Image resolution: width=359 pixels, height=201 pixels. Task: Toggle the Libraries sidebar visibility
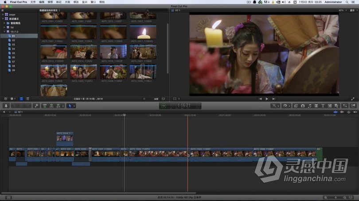click(x=6, y=99)
